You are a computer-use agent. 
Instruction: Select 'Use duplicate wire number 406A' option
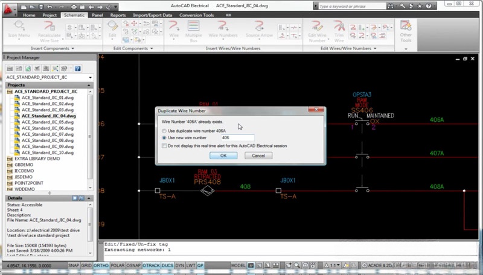[x=164, y=131]
